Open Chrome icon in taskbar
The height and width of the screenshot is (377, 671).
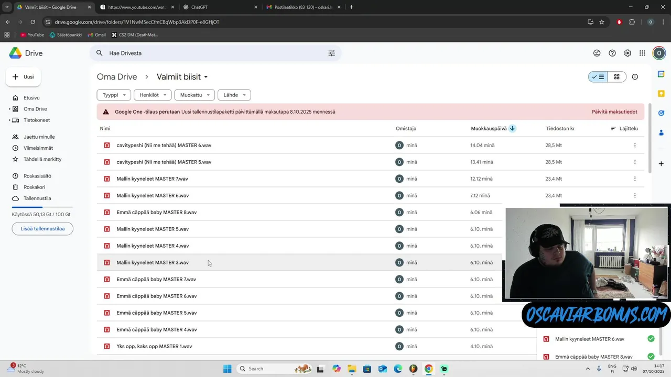pos(429,369)
